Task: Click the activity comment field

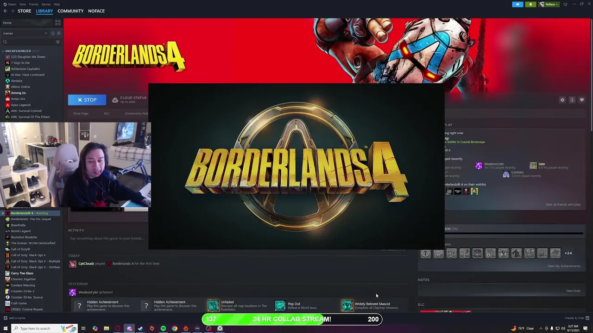Action: (108, 239)
